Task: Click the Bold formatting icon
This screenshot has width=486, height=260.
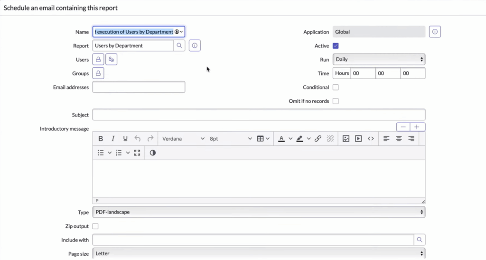Action: coord(101,139)
